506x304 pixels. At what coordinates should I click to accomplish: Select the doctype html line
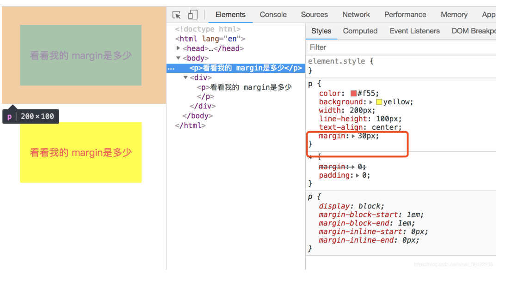point(208,29)
